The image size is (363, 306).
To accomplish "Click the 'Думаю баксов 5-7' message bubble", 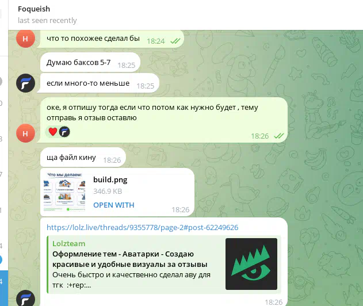I will coord(90,63).
